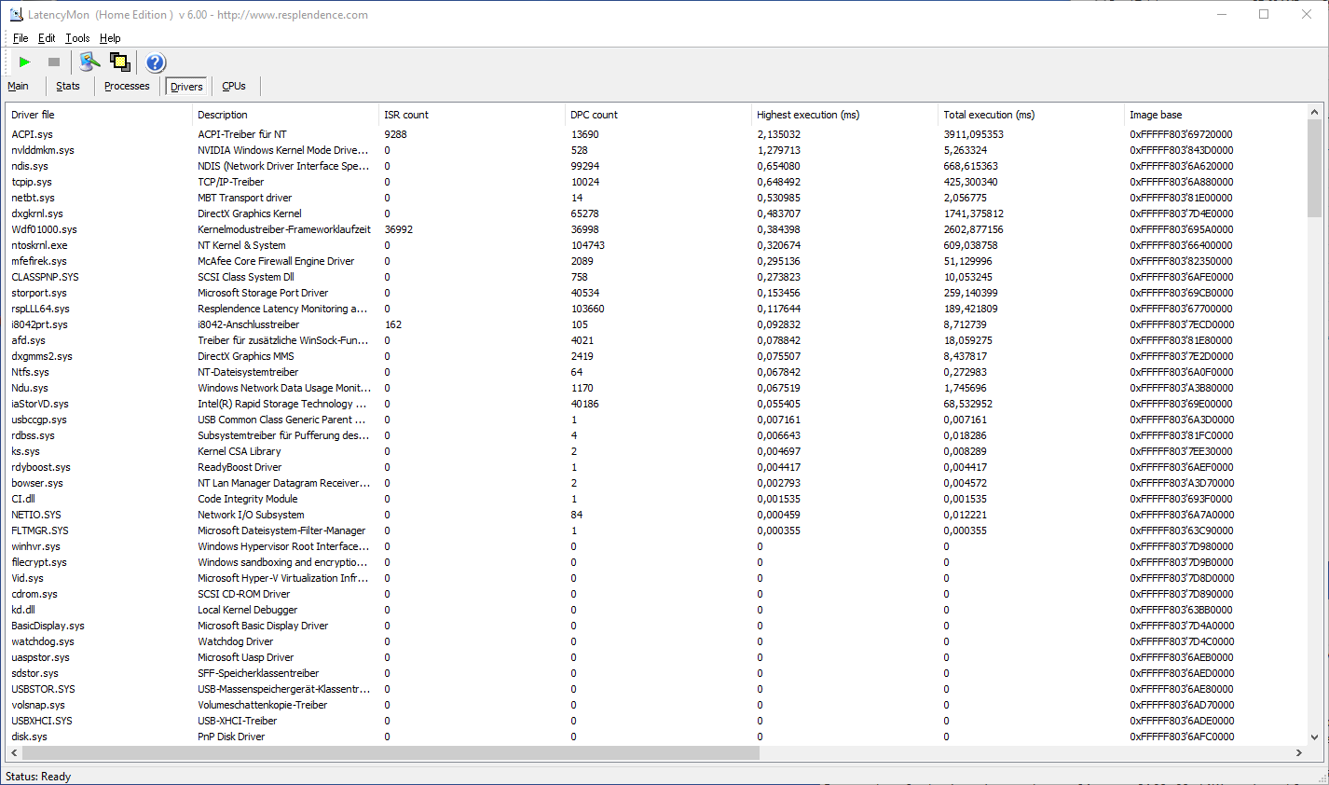Switch to the Main tab
This screenshot has height=785, width=1329.
pos(18,86)
